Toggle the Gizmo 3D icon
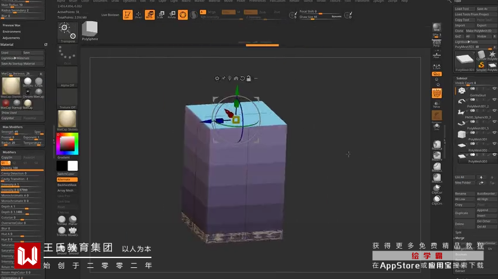Image resolution: width=498 pixels, height=279 pixels. pos(183,15)
